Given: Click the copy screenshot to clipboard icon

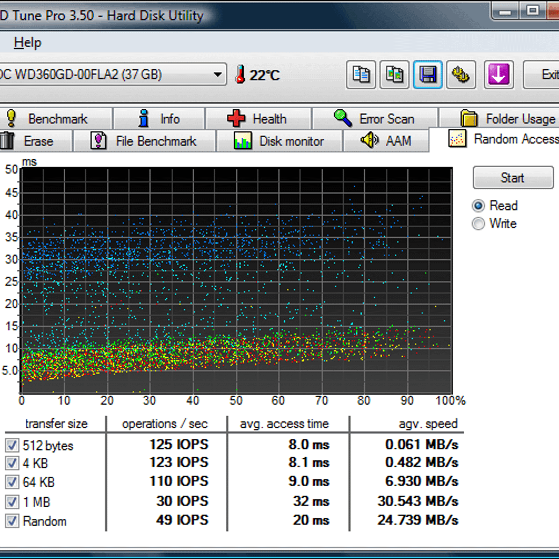Looking at the screenshot, I should point(394,74).
